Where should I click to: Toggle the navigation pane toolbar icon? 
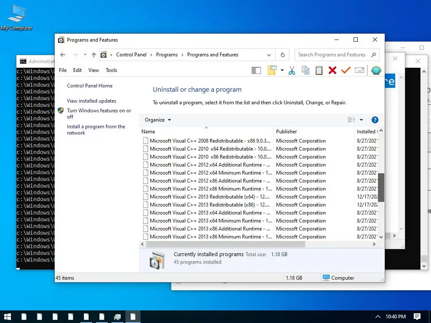[x=256, y=70]
